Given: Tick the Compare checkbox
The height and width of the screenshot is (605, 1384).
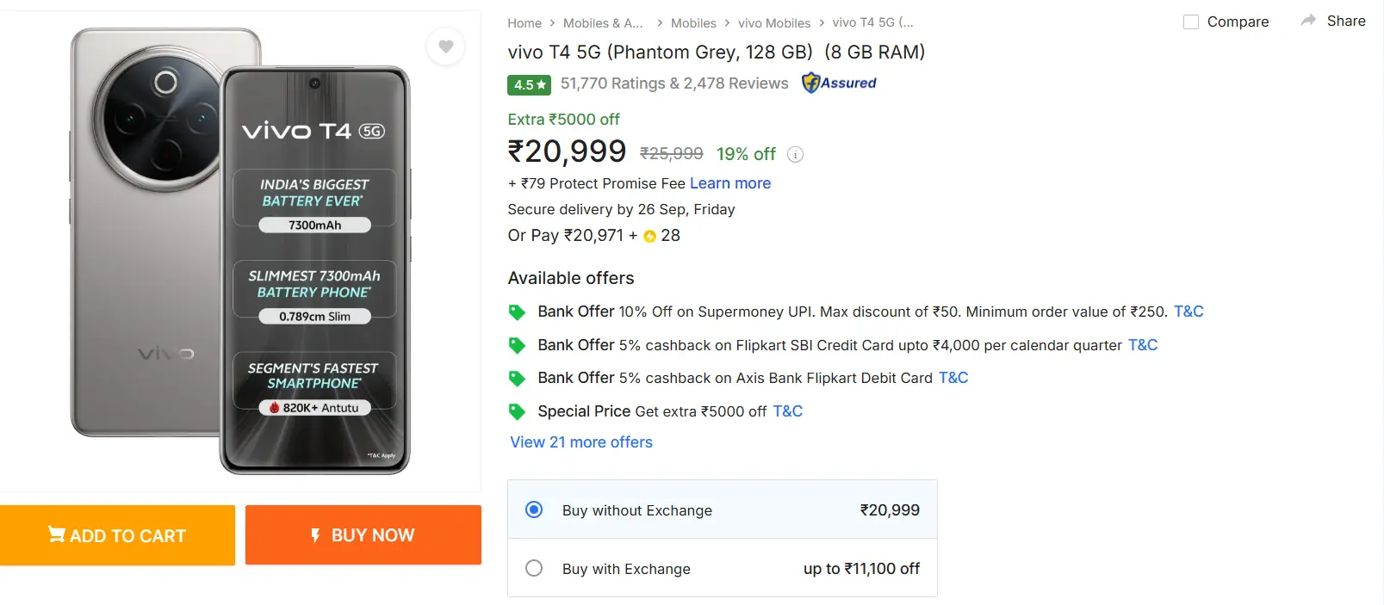Looking at the screenshot, I should coord(1192,22).
